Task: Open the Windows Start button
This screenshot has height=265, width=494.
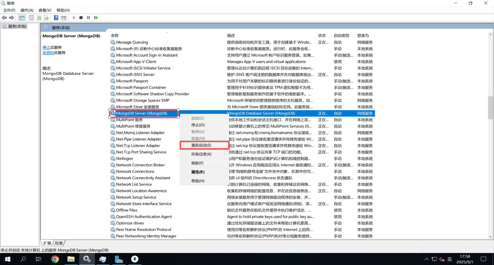Action: [x=8, y=259]
